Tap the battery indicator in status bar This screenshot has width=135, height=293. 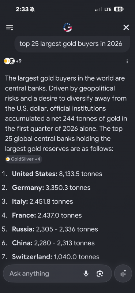click(x=119, y=9)
